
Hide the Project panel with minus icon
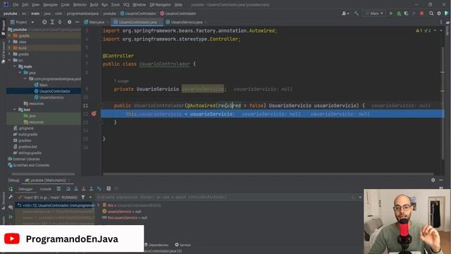[77, 22]
